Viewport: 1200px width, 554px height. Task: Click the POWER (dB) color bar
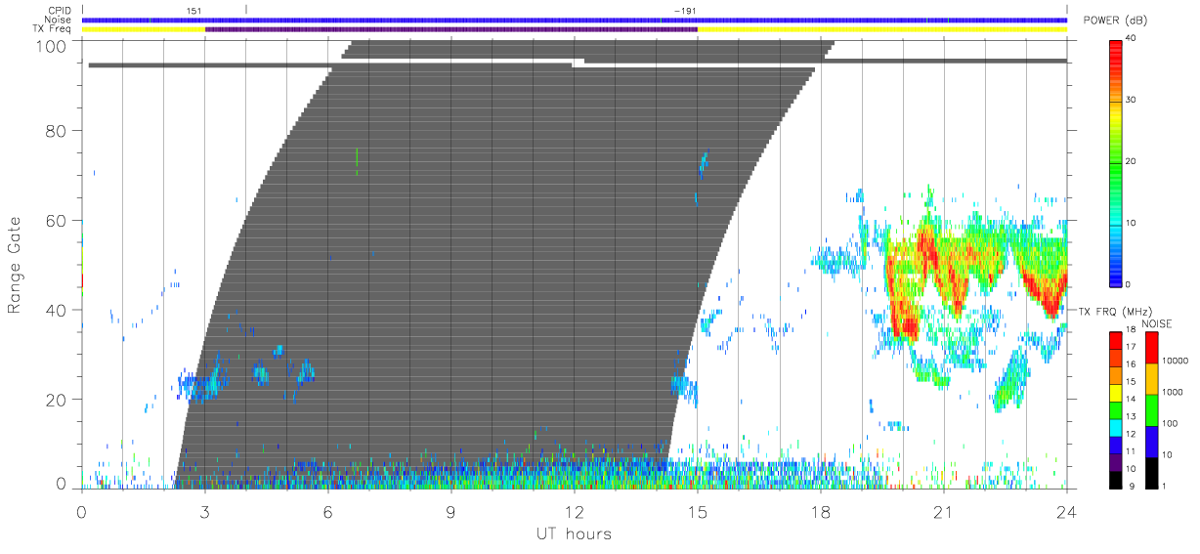[1116, 162]
